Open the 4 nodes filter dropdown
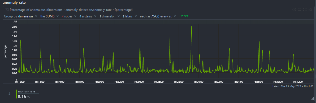 click(69, 16)
